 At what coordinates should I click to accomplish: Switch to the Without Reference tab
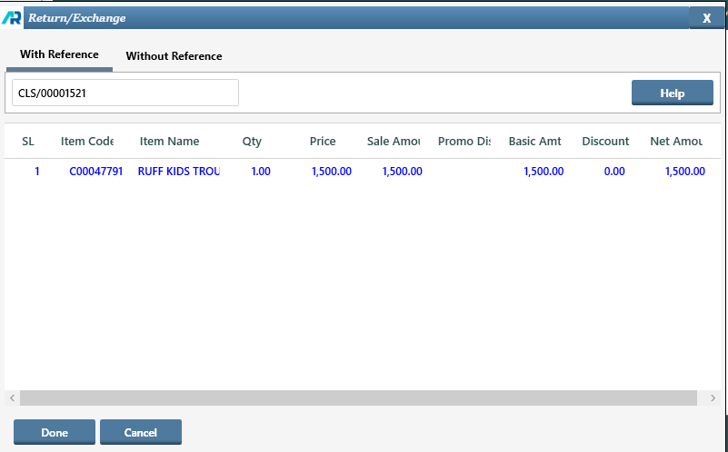click(175, 56)
